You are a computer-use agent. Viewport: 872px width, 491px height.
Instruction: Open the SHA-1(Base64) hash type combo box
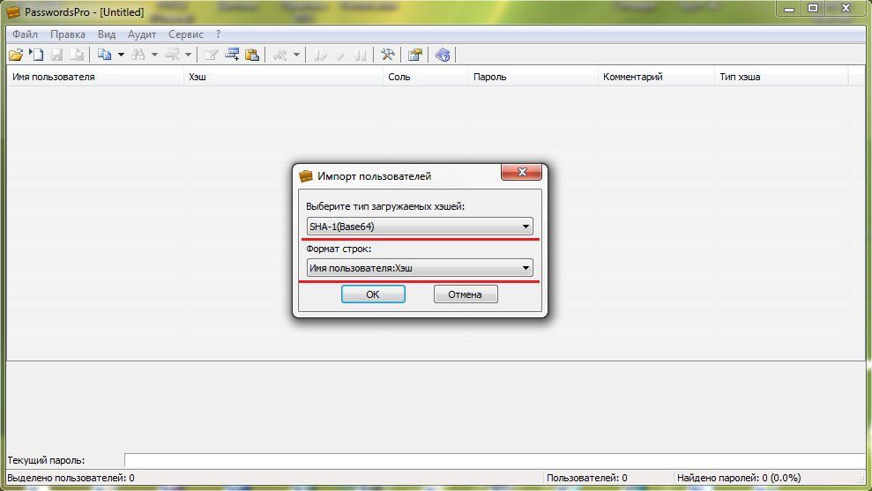click(420, 227)
